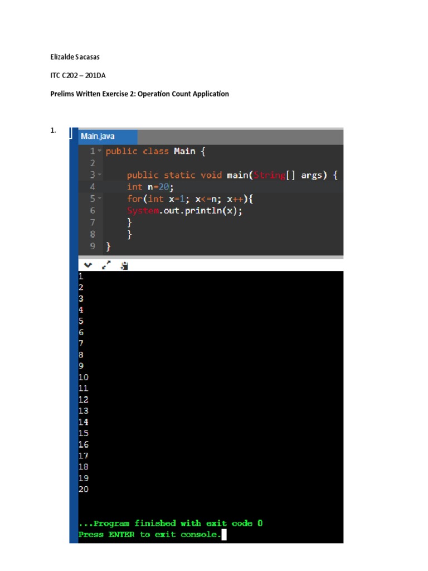The image size is (428, 571).
Task: Click the for loop header line
Action: [190, 199]
